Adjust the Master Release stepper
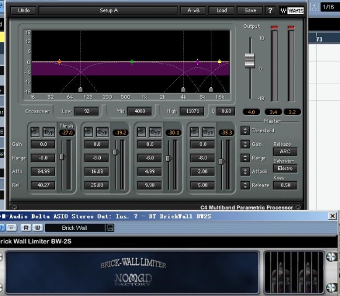This screenshot has width=340, height=296. point(245,185)
